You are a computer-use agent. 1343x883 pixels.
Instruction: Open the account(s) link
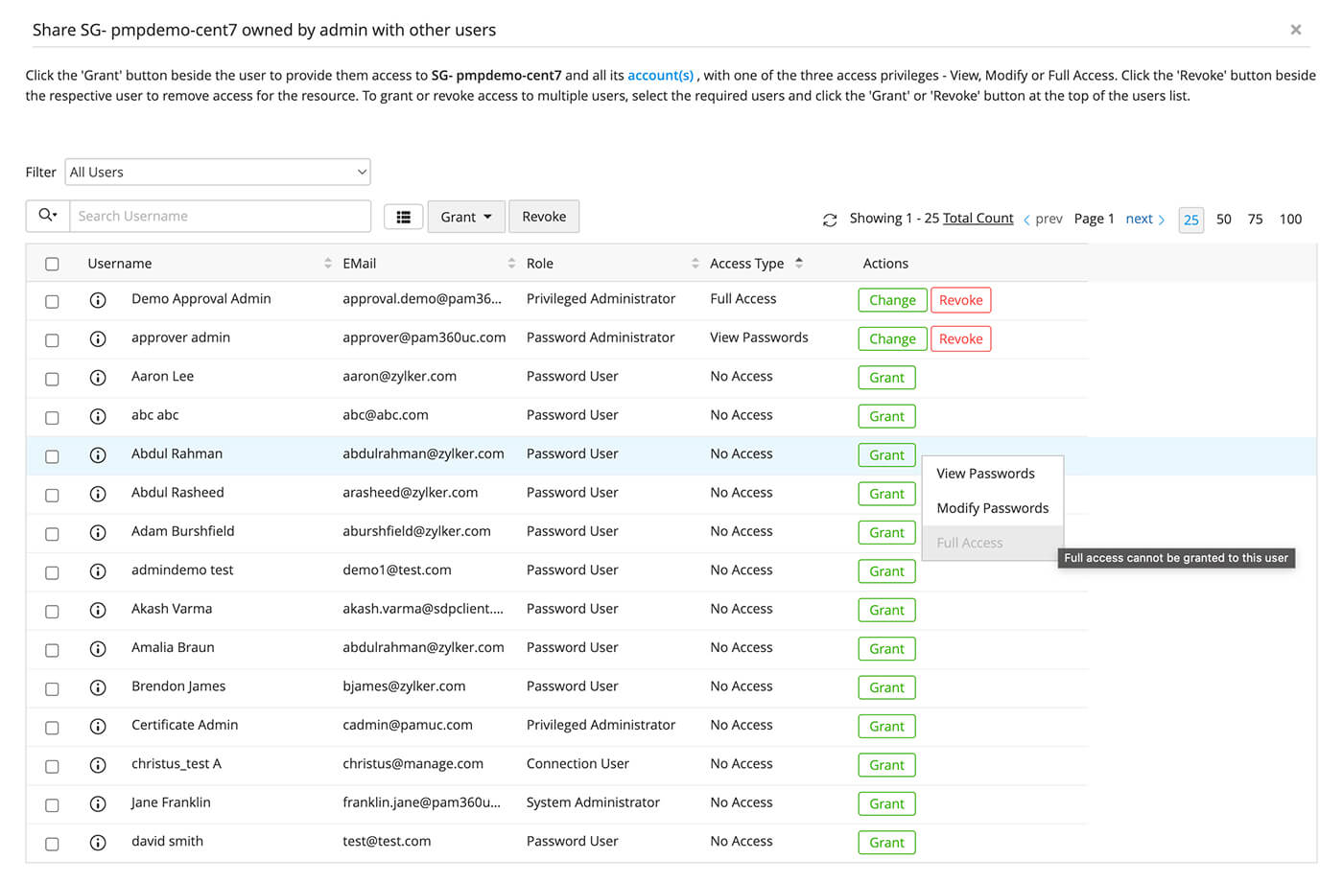point(660,75)
